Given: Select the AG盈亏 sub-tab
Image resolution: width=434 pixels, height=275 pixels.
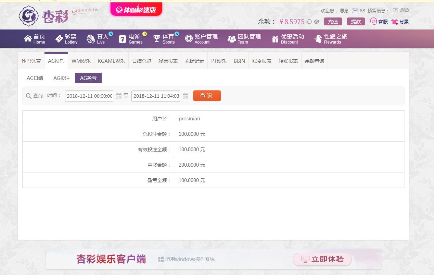Looking at the screenshot, I should [88, 78].
